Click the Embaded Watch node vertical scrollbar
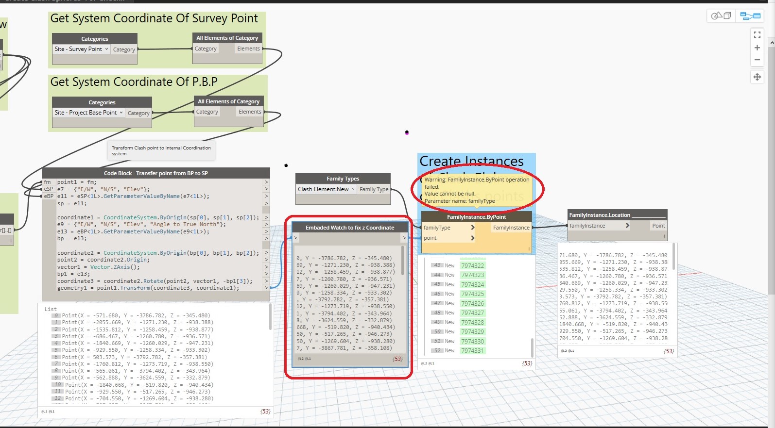The height and width of the screenshot is (428, 775). coord(403,260)
